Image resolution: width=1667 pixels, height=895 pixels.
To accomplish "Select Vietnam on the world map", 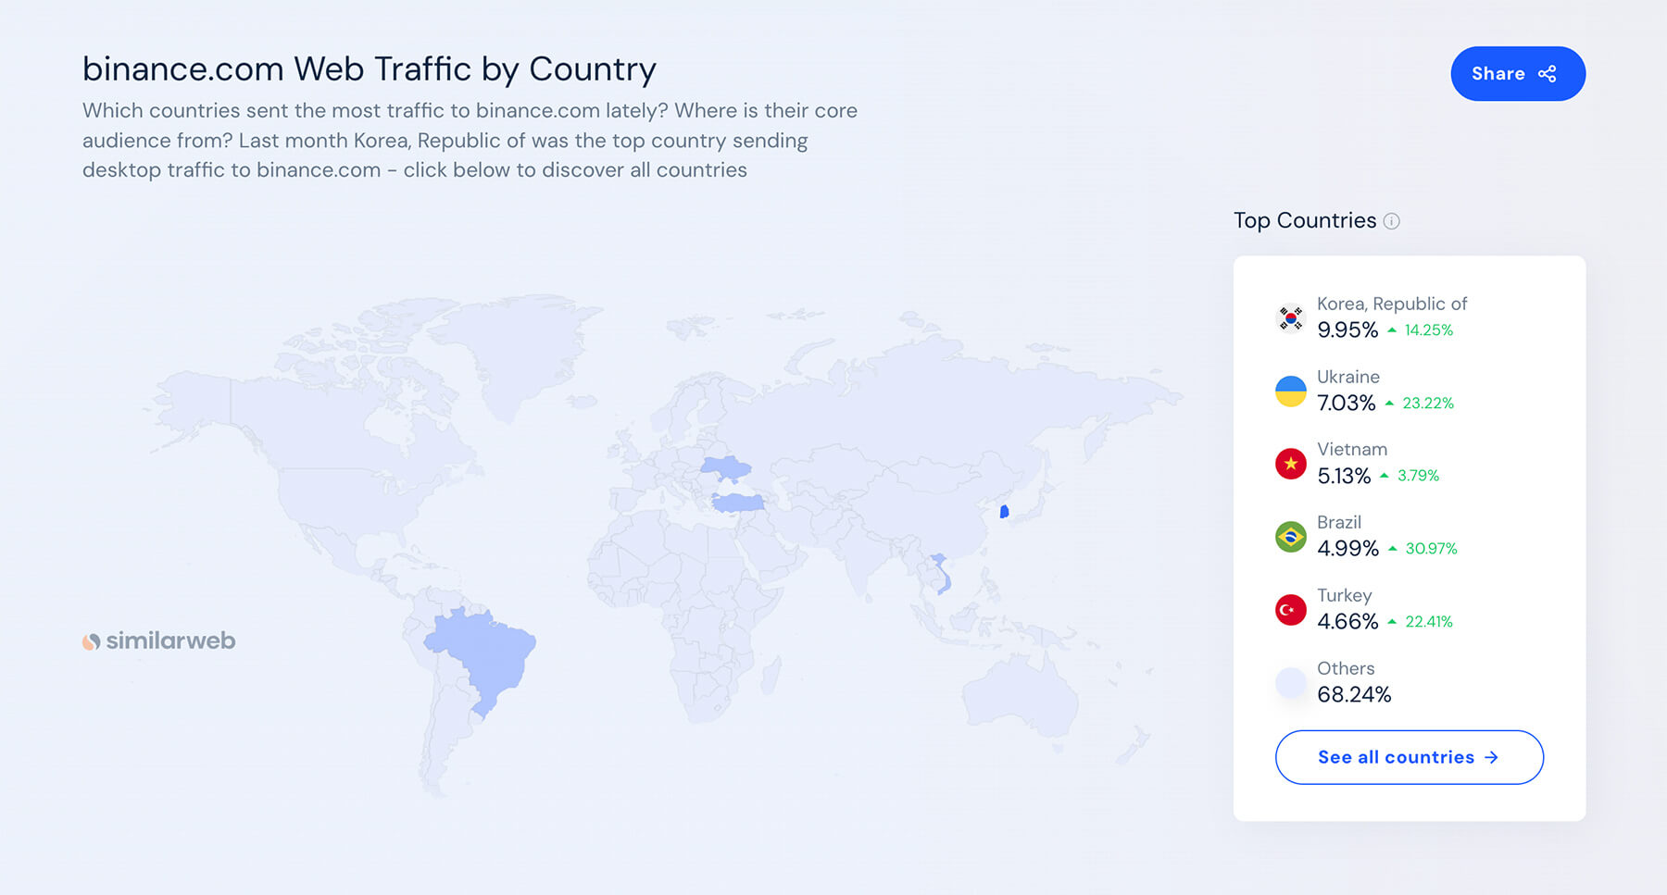I will point(941,574).
